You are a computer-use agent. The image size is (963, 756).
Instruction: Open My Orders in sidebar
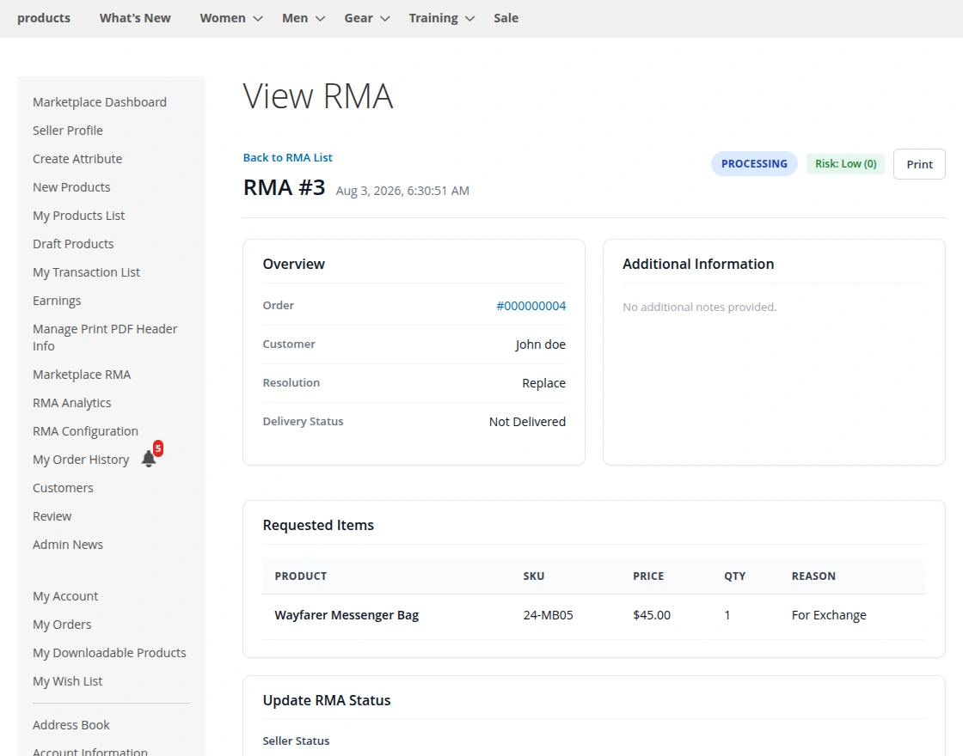tap(62, 624)
